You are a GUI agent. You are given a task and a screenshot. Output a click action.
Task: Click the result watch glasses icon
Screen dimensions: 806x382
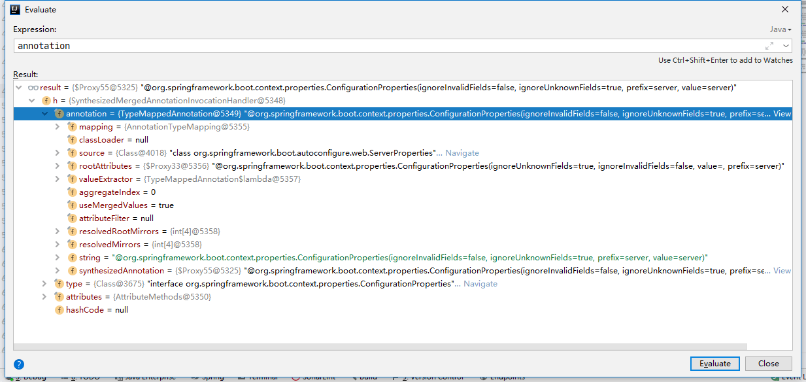point(33,88)
